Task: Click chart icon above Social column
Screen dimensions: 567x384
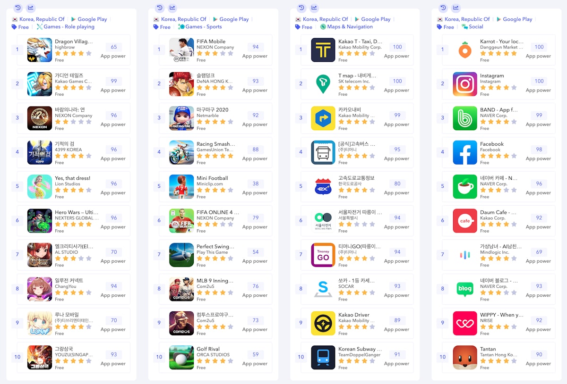Action: pyautogui.click(x=456, y=8)
